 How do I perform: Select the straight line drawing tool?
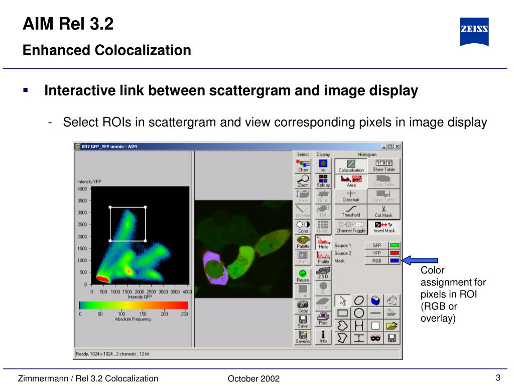tap(375, 313)
